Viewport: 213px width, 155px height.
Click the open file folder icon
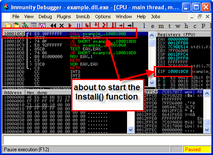point(8,25)
